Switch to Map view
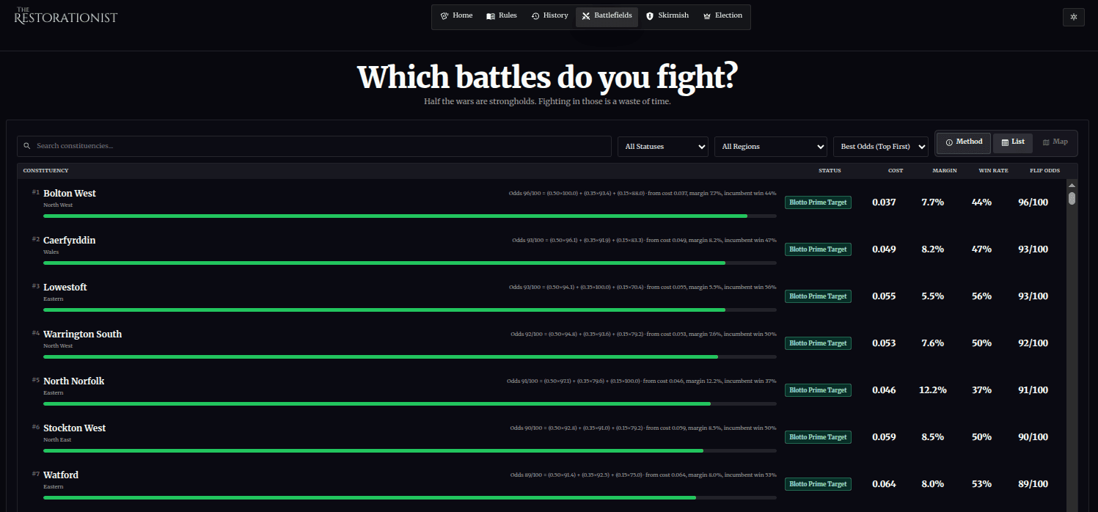This screenshot has width=1098, height=512. pos(1055,142)
